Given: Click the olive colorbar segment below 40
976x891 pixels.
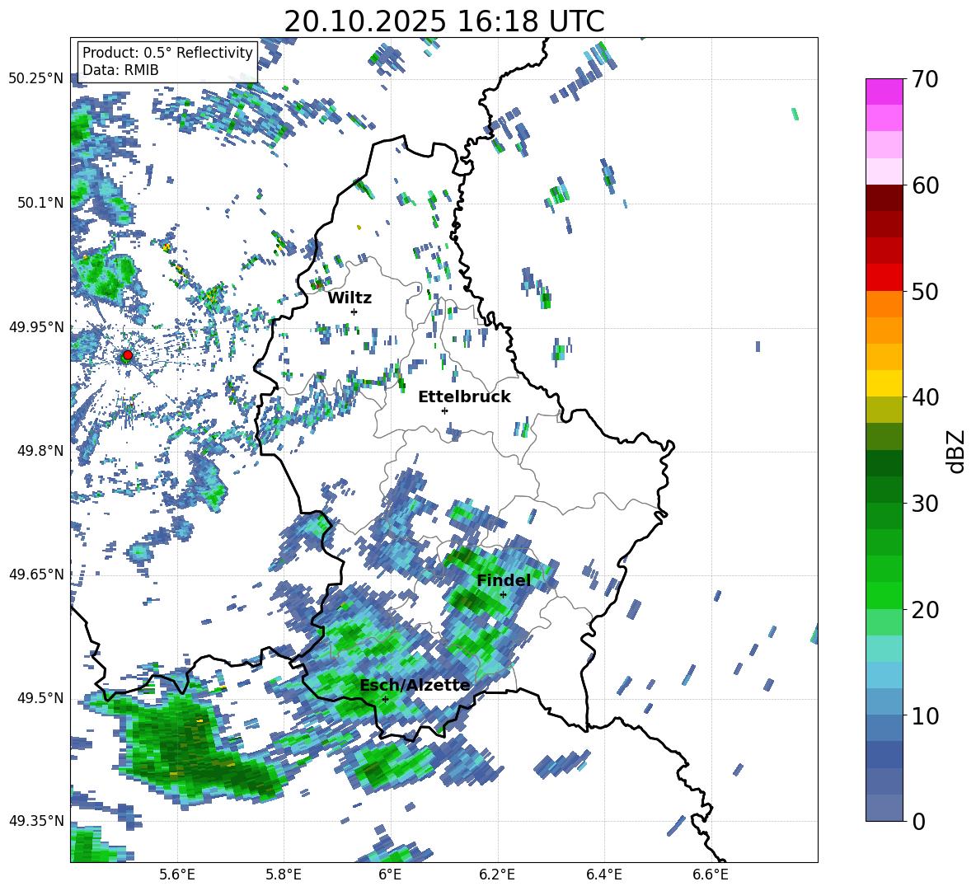Looking at the screenshot, I should 884,410.
